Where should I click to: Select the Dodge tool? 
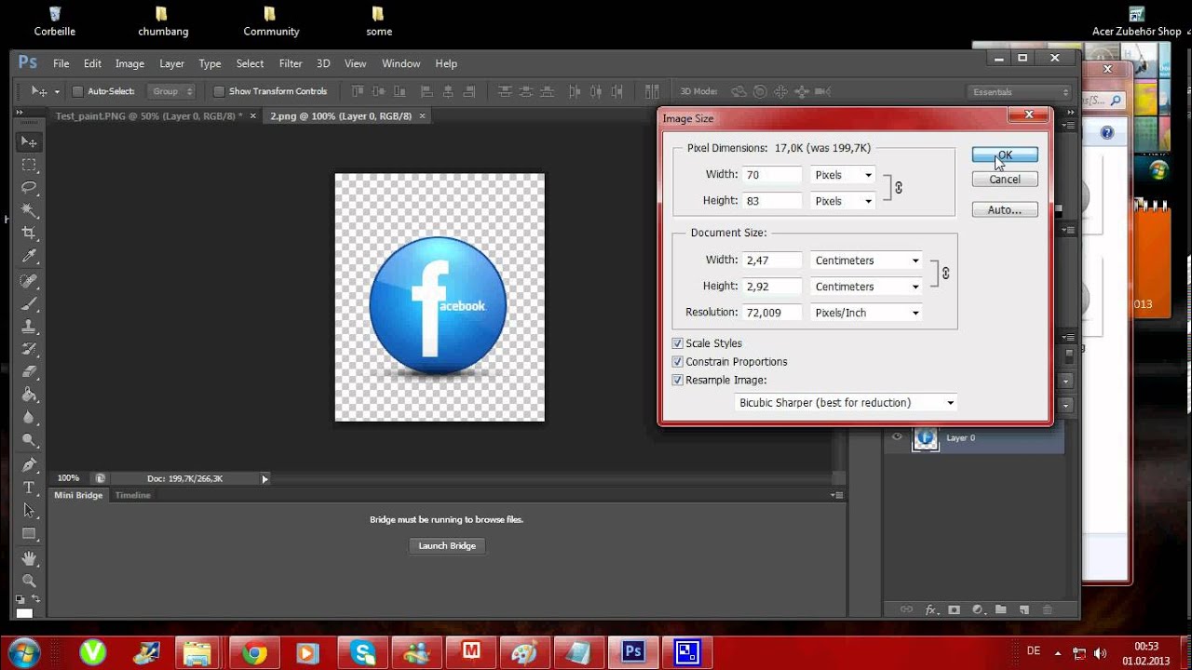[29, 441]
